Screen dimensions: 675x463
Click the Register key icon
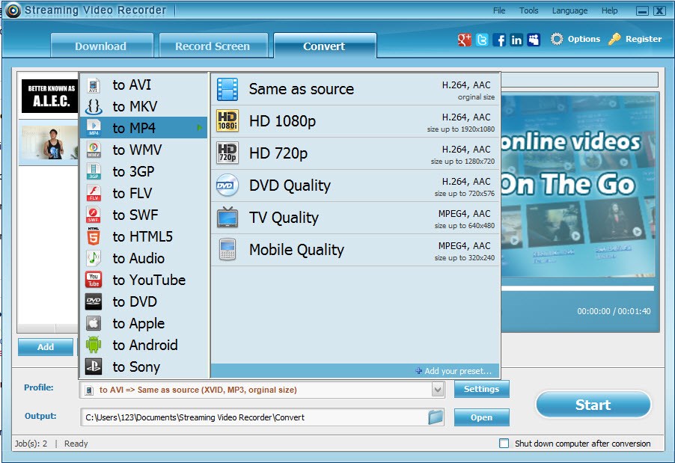click(x=614, y=39)
